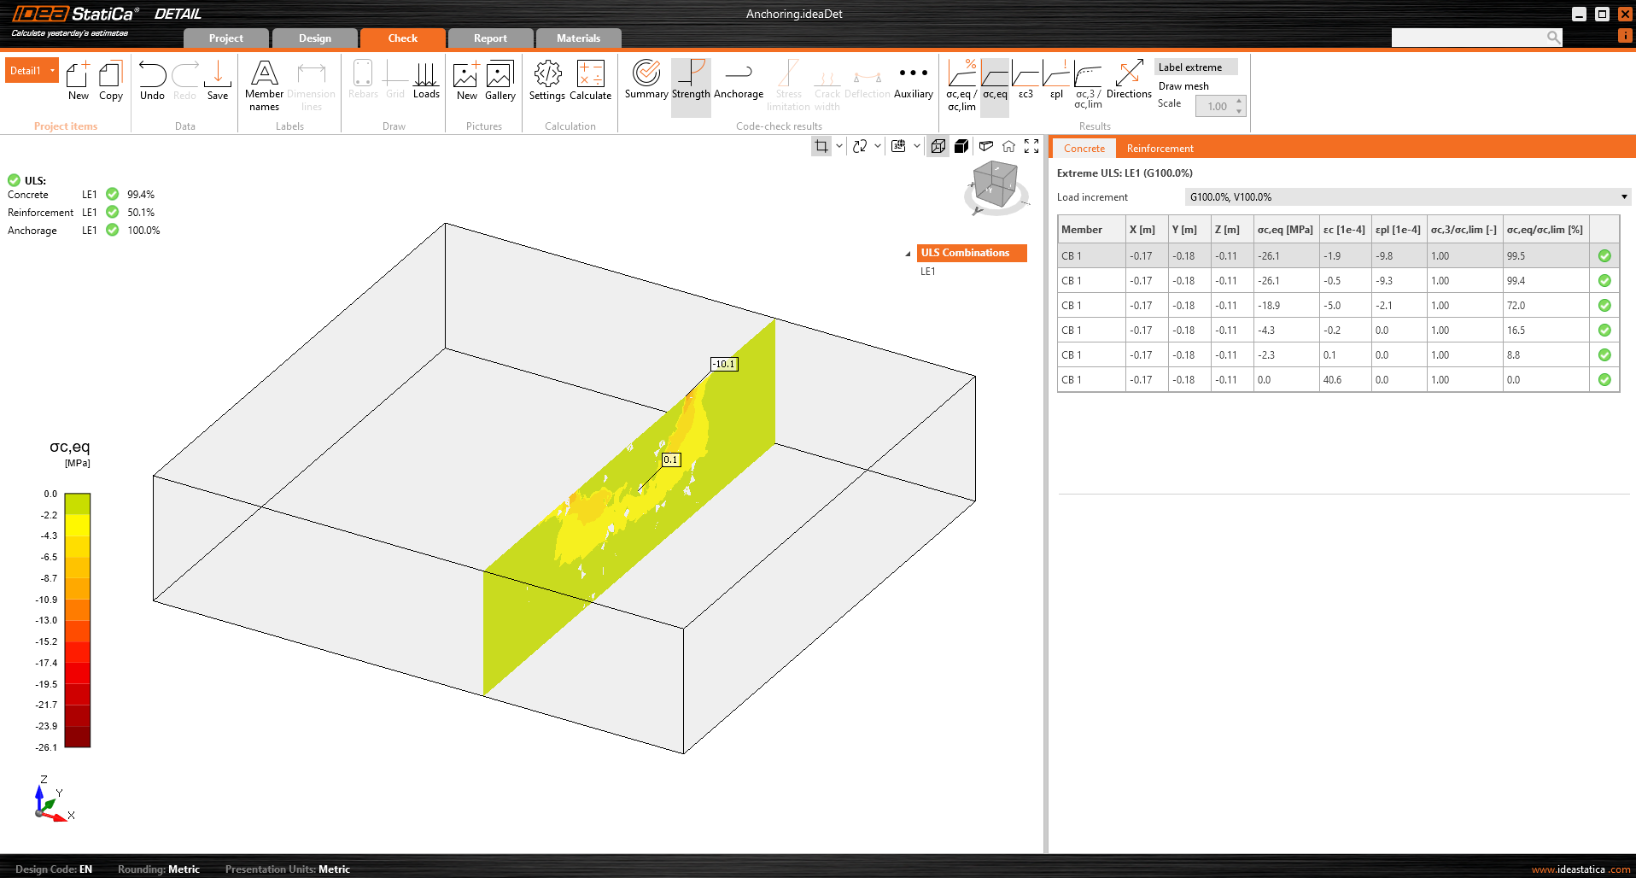Open the www.ideastatica.com link
Screen dimensions: 1636x878
coord(1580,869)
